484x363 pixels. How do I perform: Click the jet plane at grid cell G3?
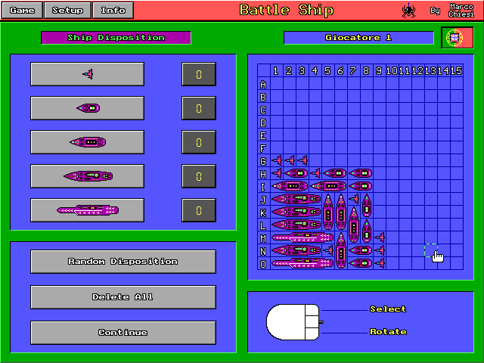302,160
